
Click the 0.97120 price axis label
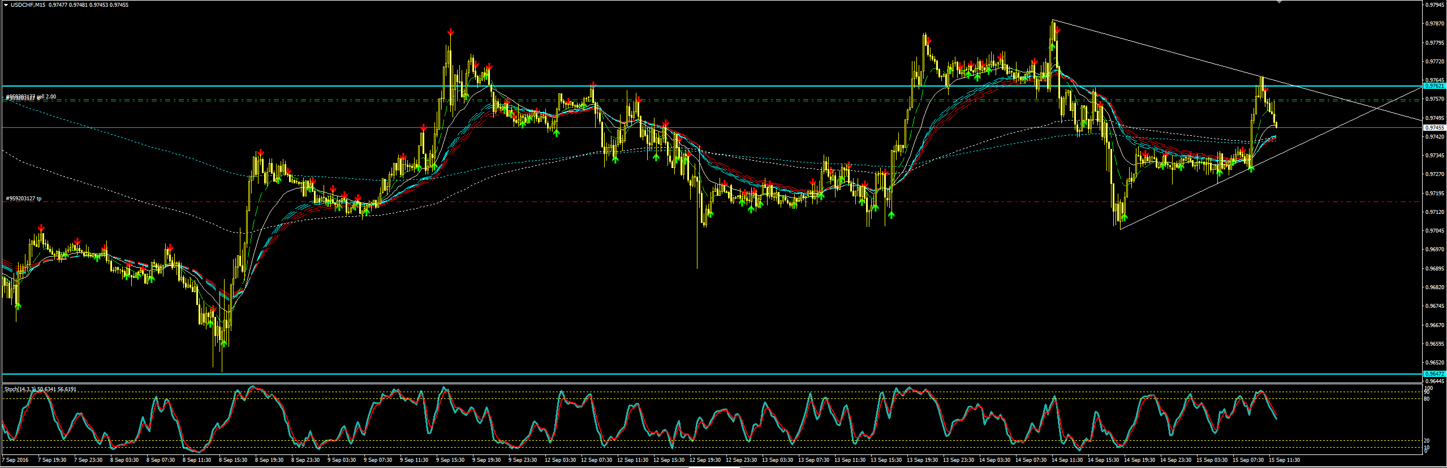tap(1435, 212)
